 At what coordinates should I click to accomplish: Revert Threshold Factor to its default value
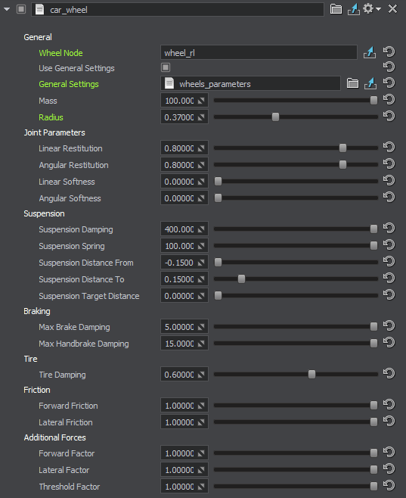(x=389, y=486)
